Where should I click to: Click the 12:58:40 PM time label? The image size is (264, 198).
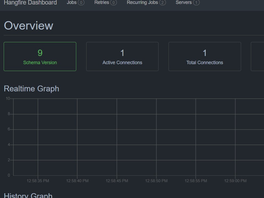pos(77,181)
